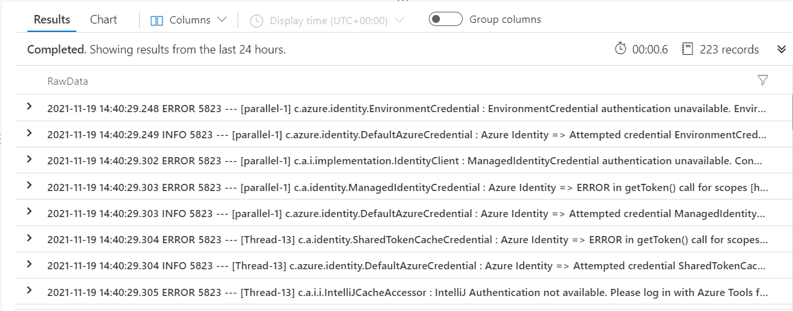This screenshot has height=311, width=793.
Task: Expand the results details double chevron
Action: 781,50
